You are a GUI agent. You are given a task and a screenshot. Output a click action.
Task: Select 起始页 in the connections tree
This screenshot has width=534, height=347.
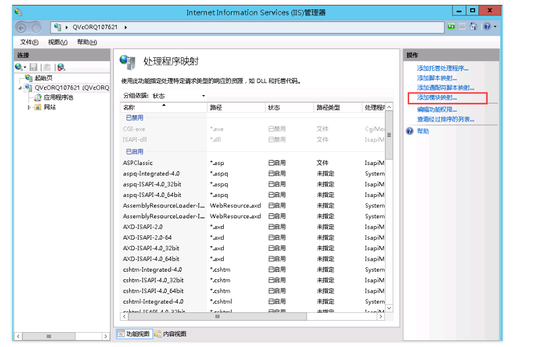[x=43, y=78]
